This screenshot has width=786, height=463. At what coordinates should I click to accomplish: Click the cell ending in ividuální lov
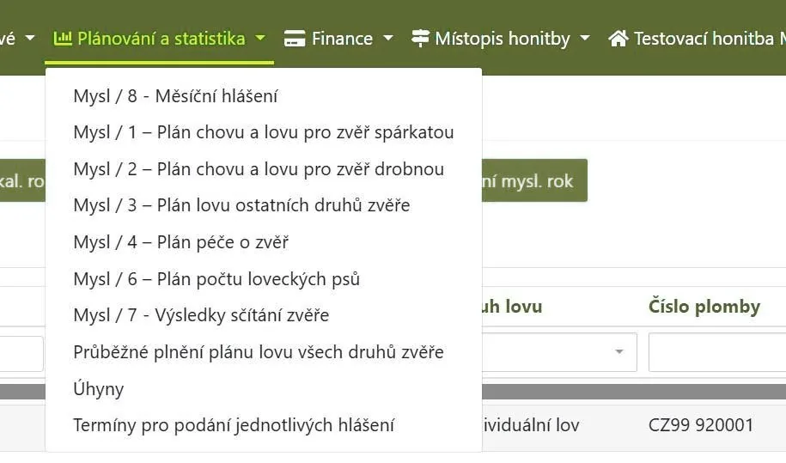[x=531, y=425]
